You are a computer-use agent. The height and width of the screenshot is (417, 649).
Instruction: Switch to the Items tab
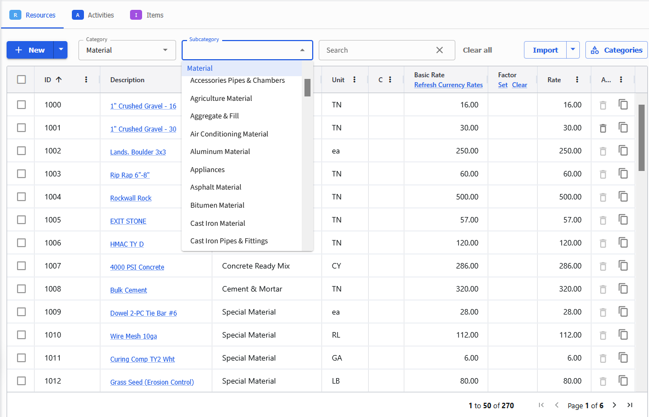[x=147, y=15]
